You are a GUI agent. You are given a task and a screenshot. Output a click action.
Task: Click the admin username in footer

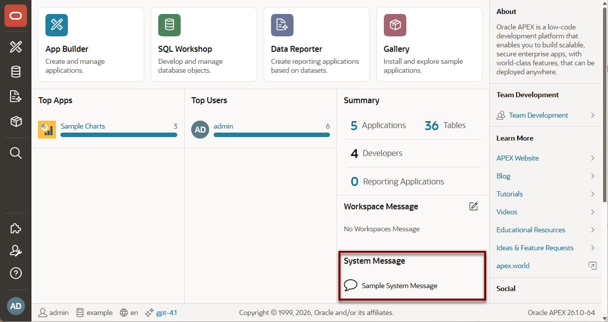tap(59, 313)
